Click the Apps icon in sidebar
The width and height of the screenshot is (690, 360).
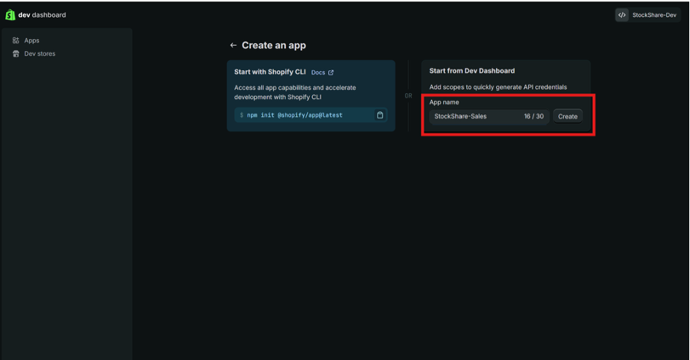pyautogui.click(x=16, y=40)
